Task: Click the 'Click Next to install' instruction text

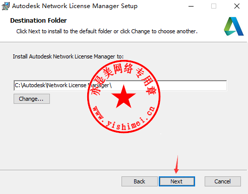Action: point(107,31)
